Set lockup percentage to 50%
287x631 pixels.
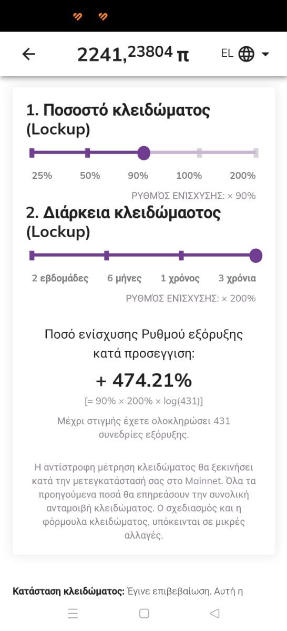point(87,153)
